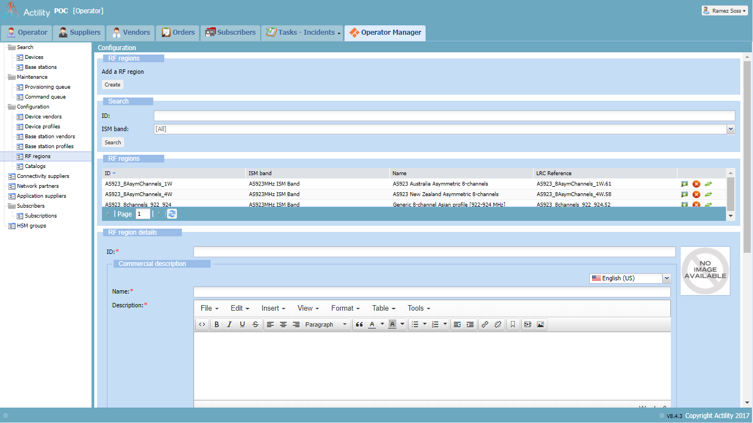Click the RF region Name input field
This screenshot has width=753, height=423.
click(432, 292)
